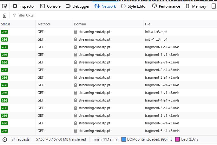Click the 200 status badge for init-v1-x3.mp4

tap(4, 39)
